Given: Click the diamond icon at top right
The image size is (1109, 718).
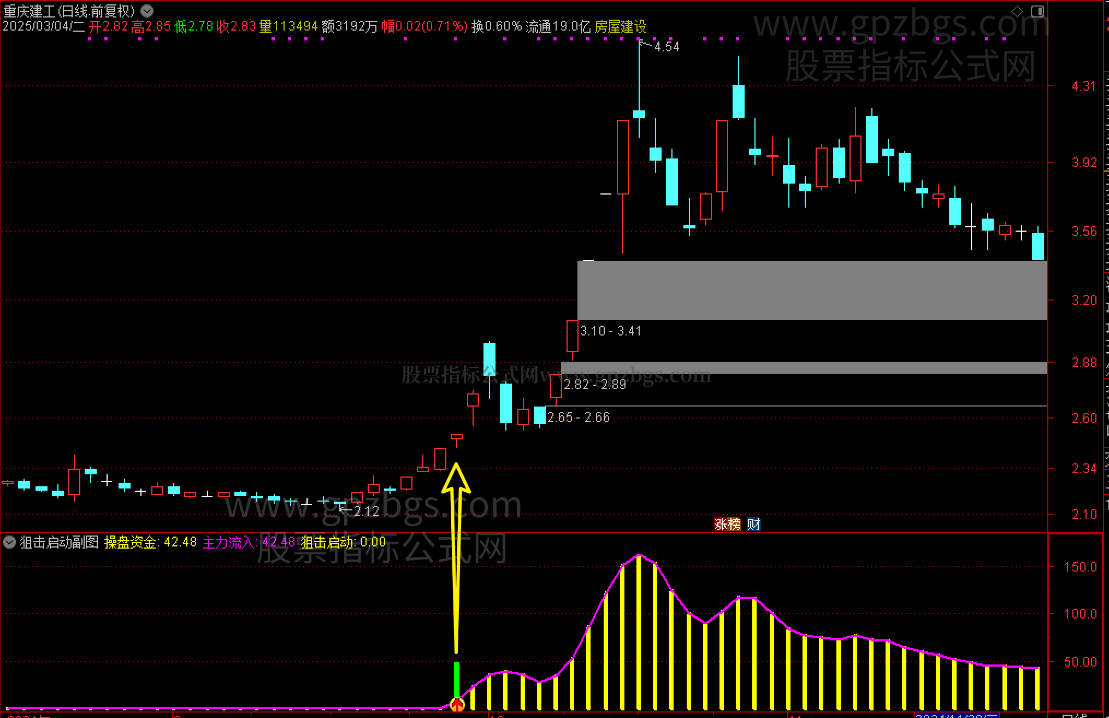Looking at the screenshot, I should point(1017,11).
